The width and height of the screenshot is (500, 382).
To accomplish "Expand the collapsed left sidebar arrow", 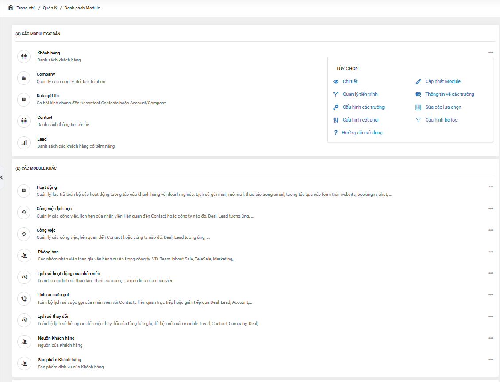I will [x=2, y=177].
